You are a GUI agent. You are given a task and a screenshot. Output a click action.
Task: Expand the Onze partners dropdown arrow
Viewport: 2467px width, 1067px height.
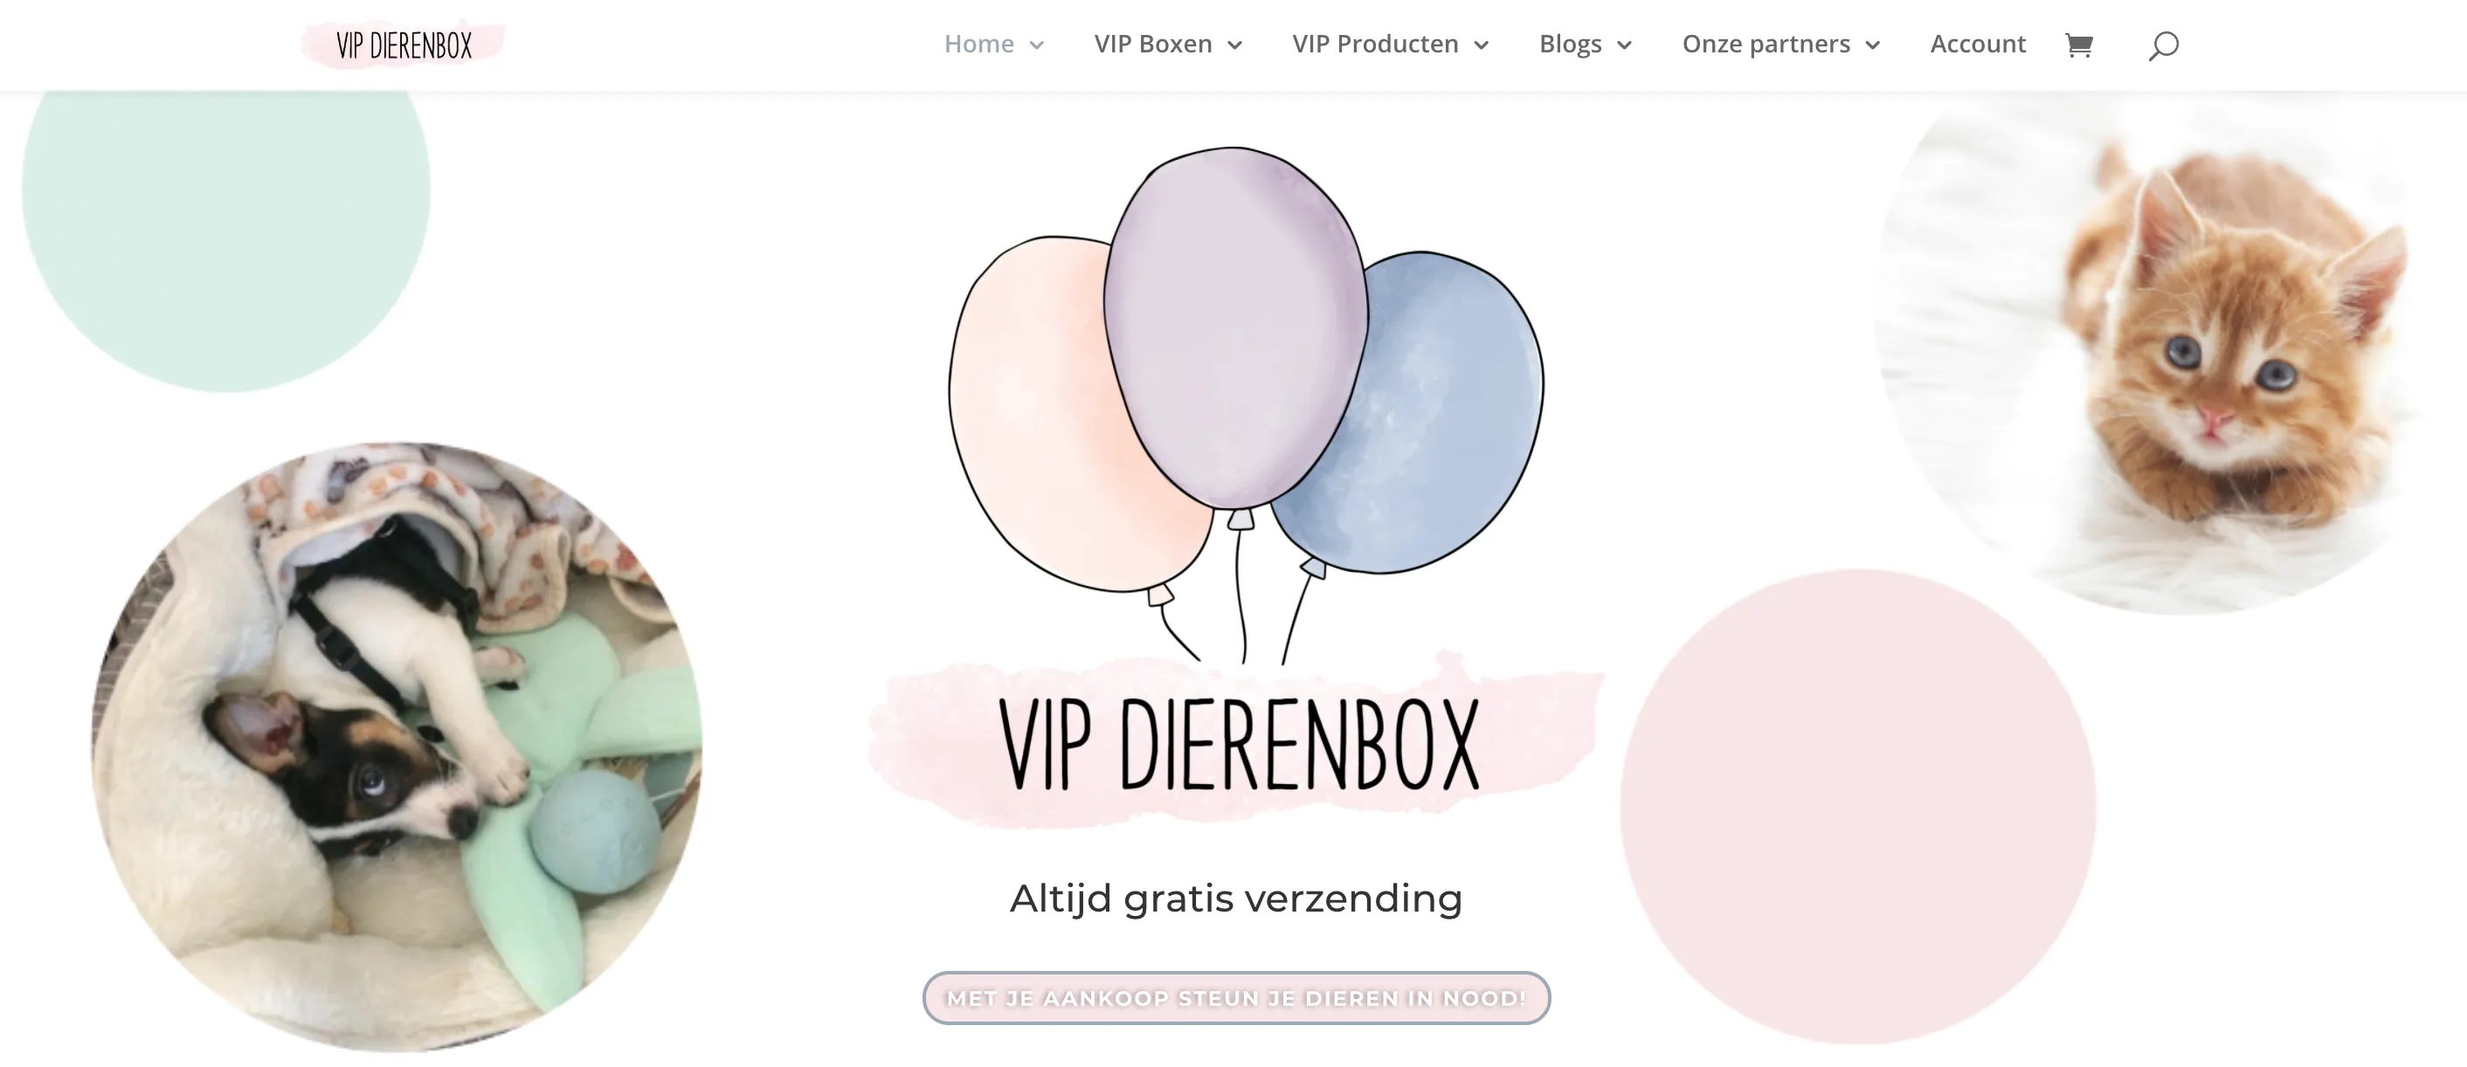(x=1872, y=45)
